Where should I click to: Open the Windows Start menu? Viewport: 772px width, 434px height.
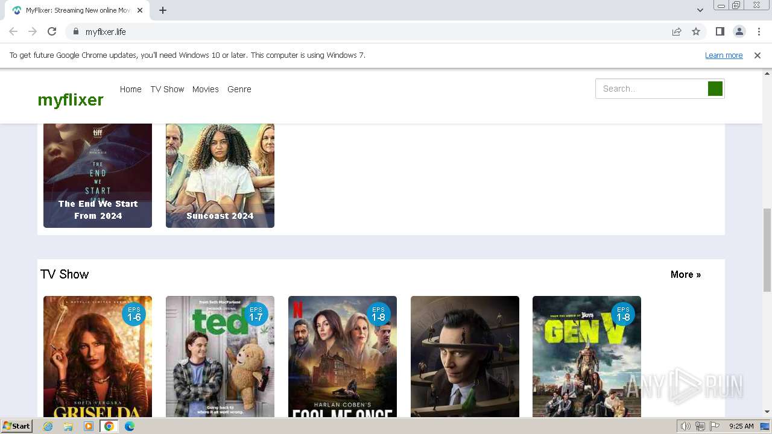click(x=17, y=426)
